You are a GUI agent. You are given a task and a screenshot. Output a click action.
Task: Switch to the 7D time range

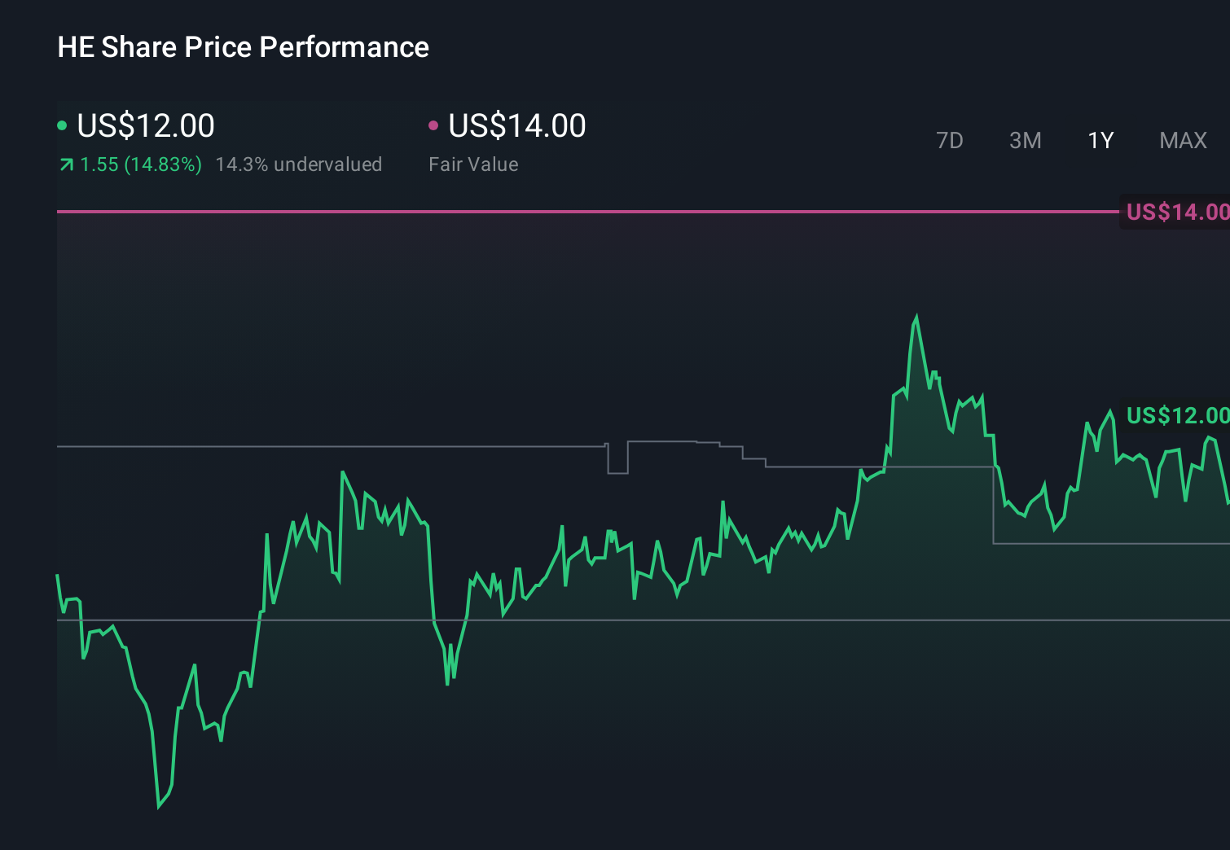click(x=951, y=140)
